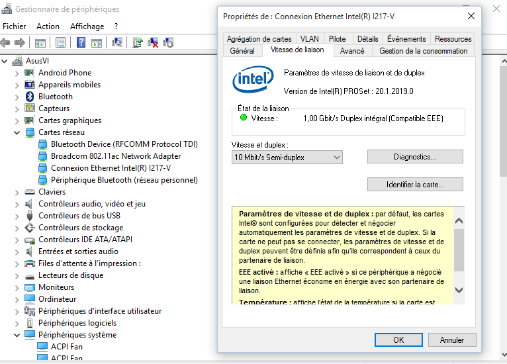Viewport: 507px width, 364px height.
Task: Open the Pilote tab
Action: click(x=337, y=39)
